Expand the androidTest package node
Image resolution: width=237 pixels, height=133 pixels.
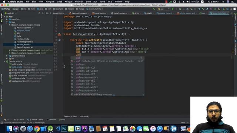pyautogui.click(x=10, y=50)
